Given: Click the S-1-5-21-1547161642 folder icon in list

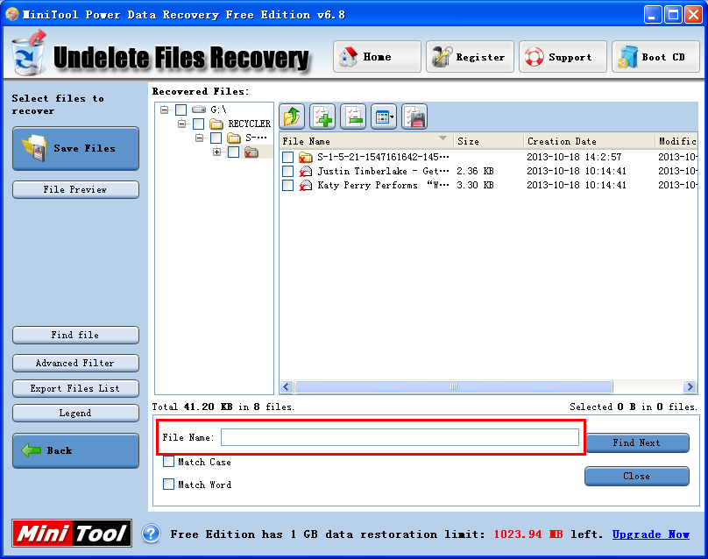Looking at the screenshot, I should tap(306, 157).
